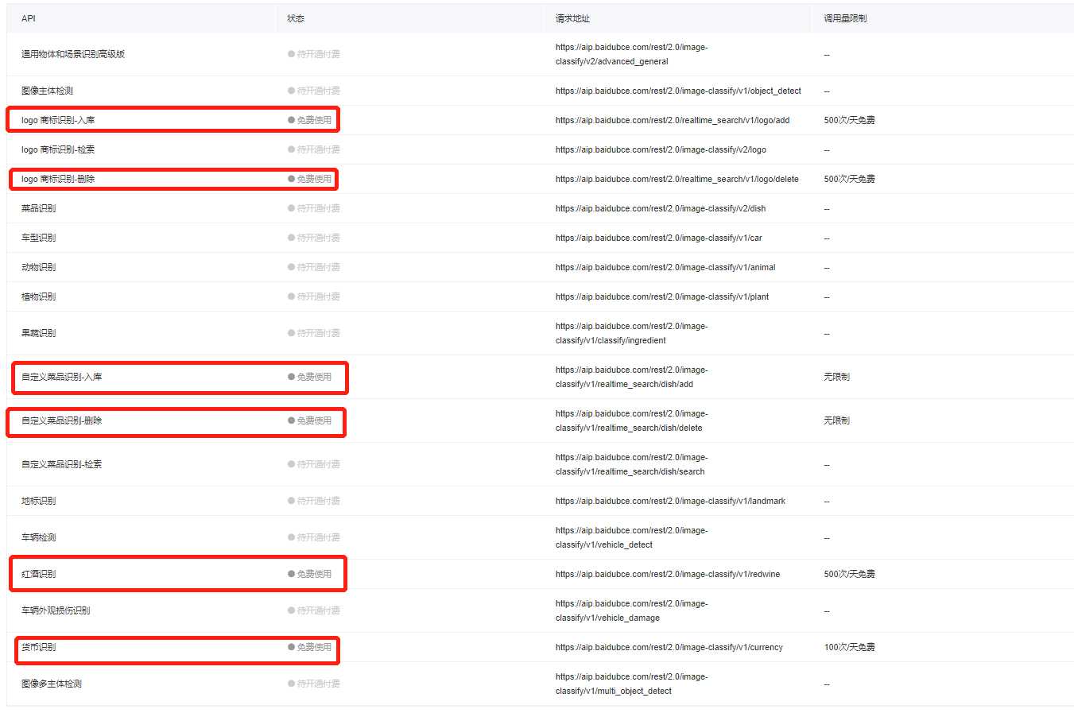Select the logo 商标识别-检索 API name
The width and height of the screenshot is (1074, 713).
click(58, 149)
